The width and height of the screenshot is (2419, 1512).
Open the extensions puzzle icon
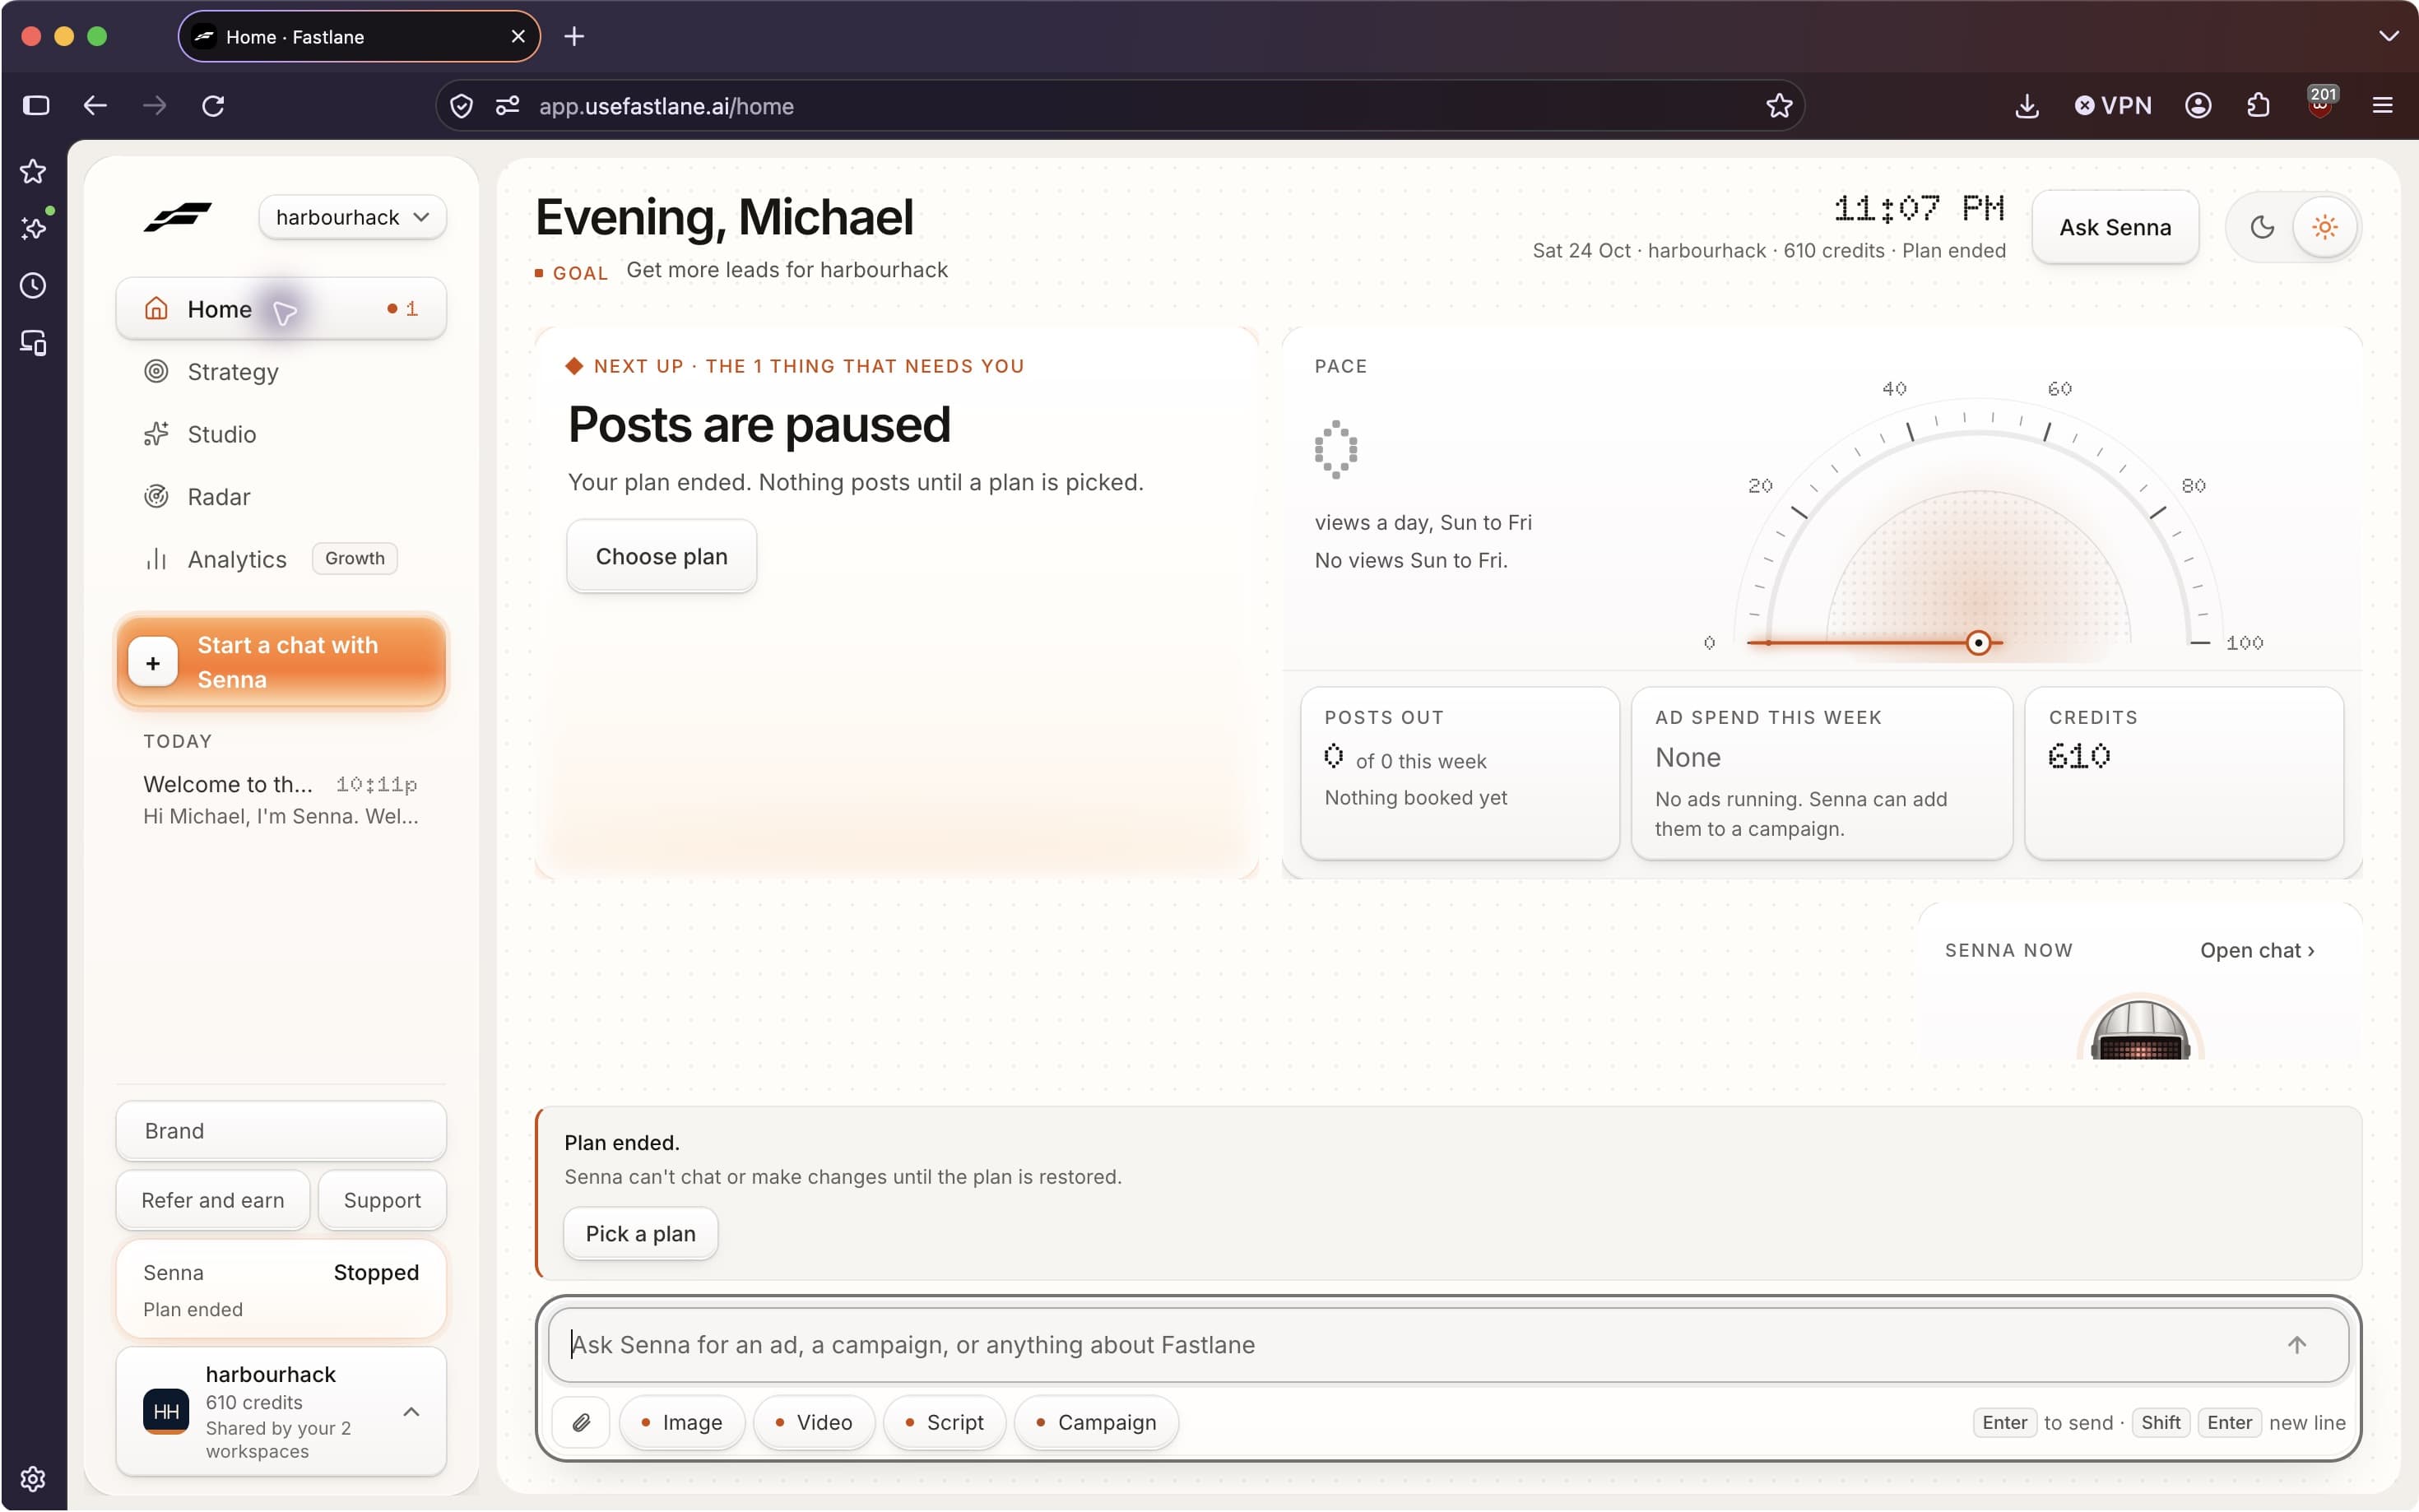coord(2258,105)
